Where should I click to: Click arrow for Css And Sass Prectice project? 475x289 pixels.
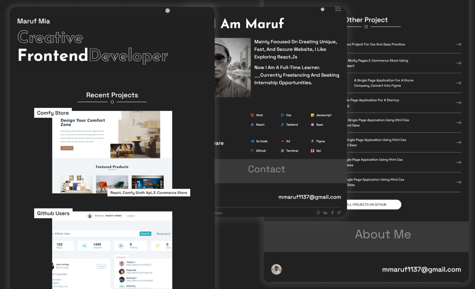[459, 44]
